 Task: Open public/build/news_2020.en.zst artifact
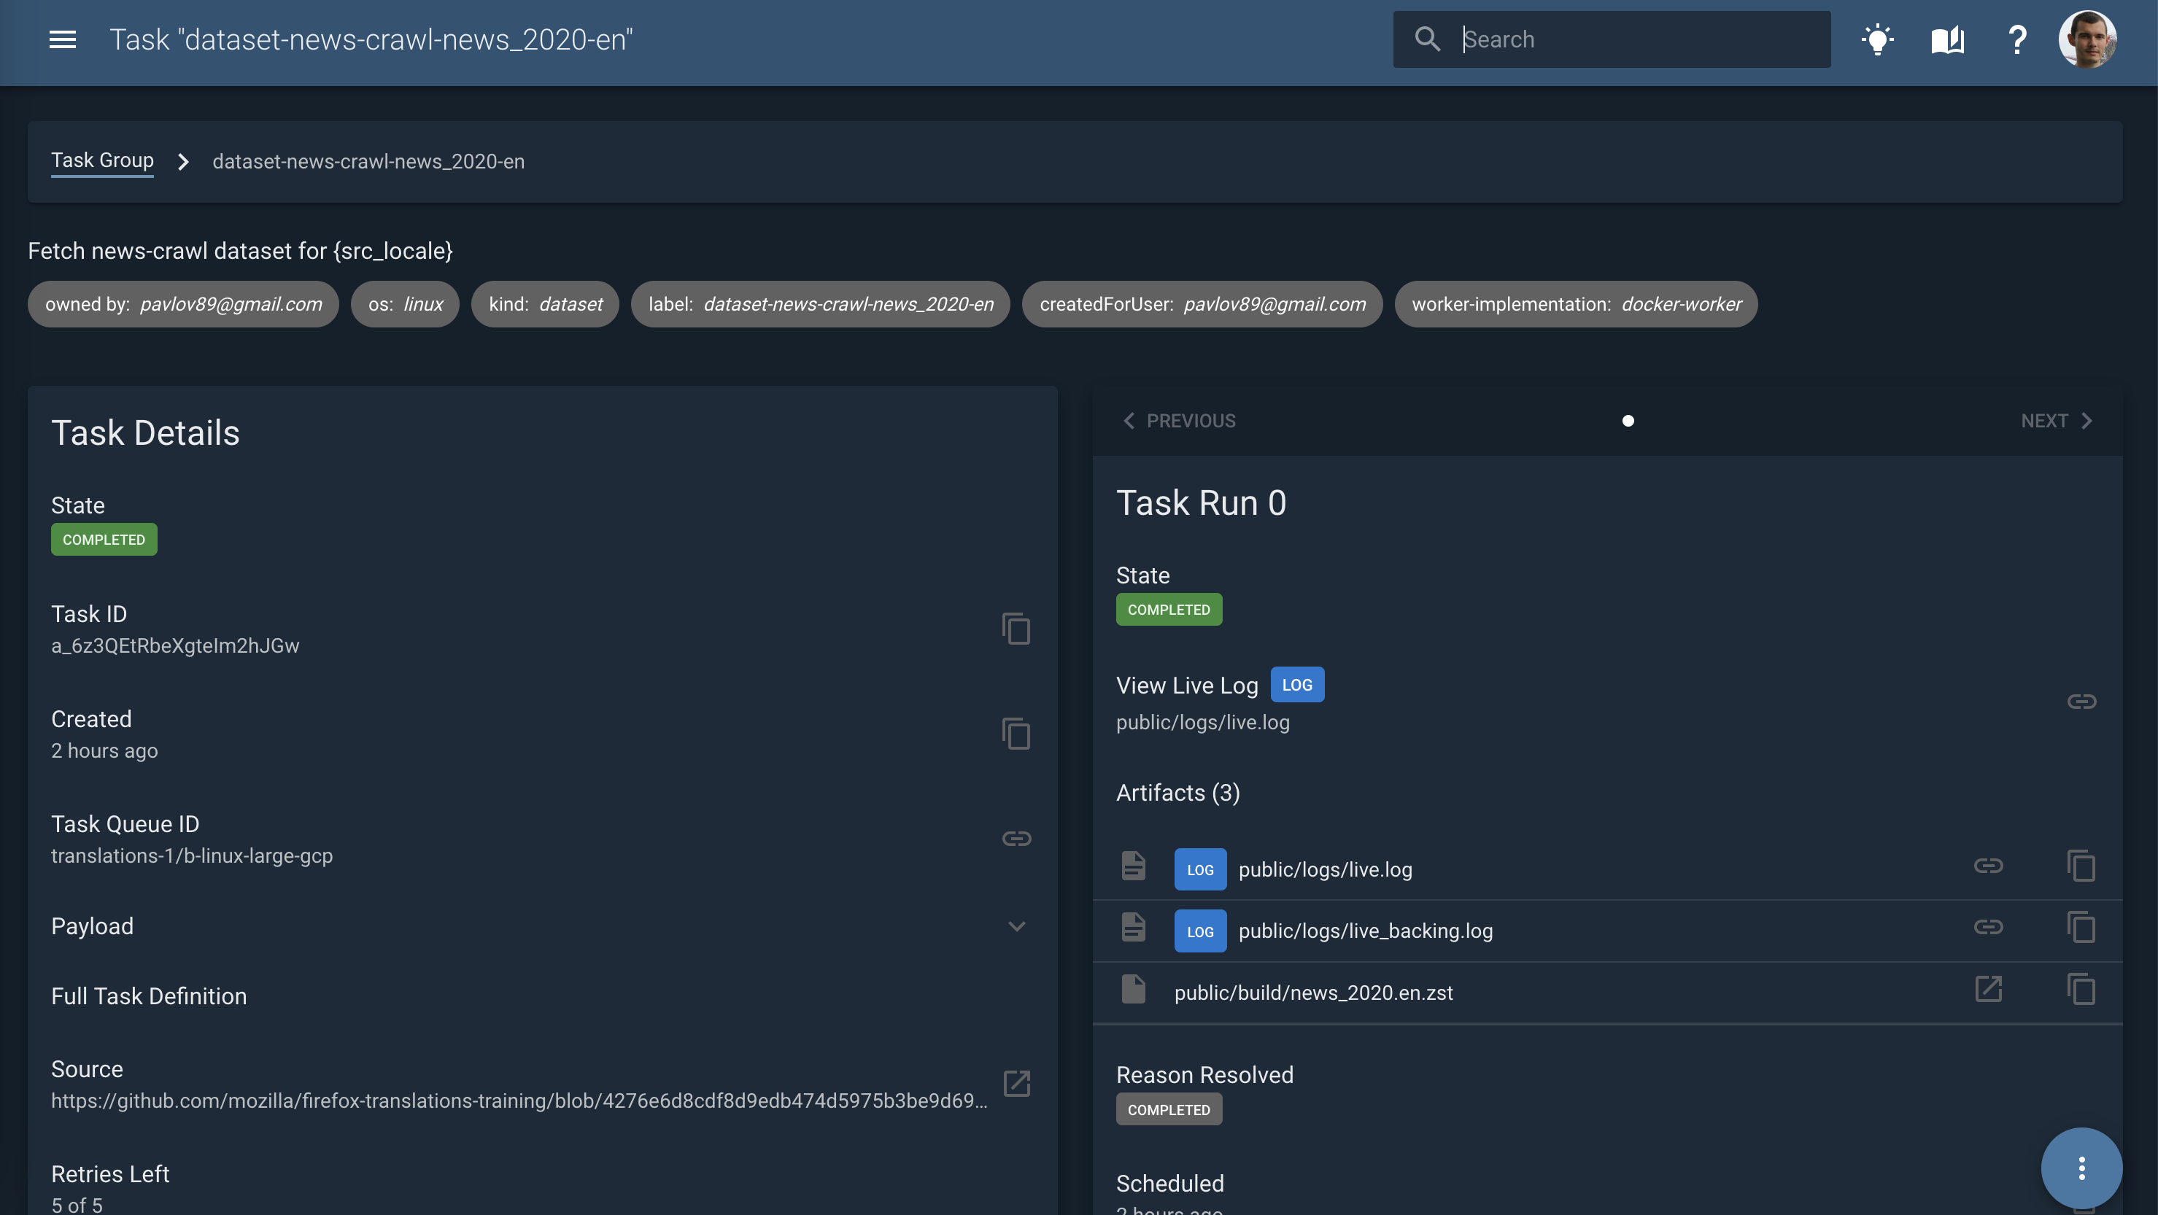pos(1314,993)
